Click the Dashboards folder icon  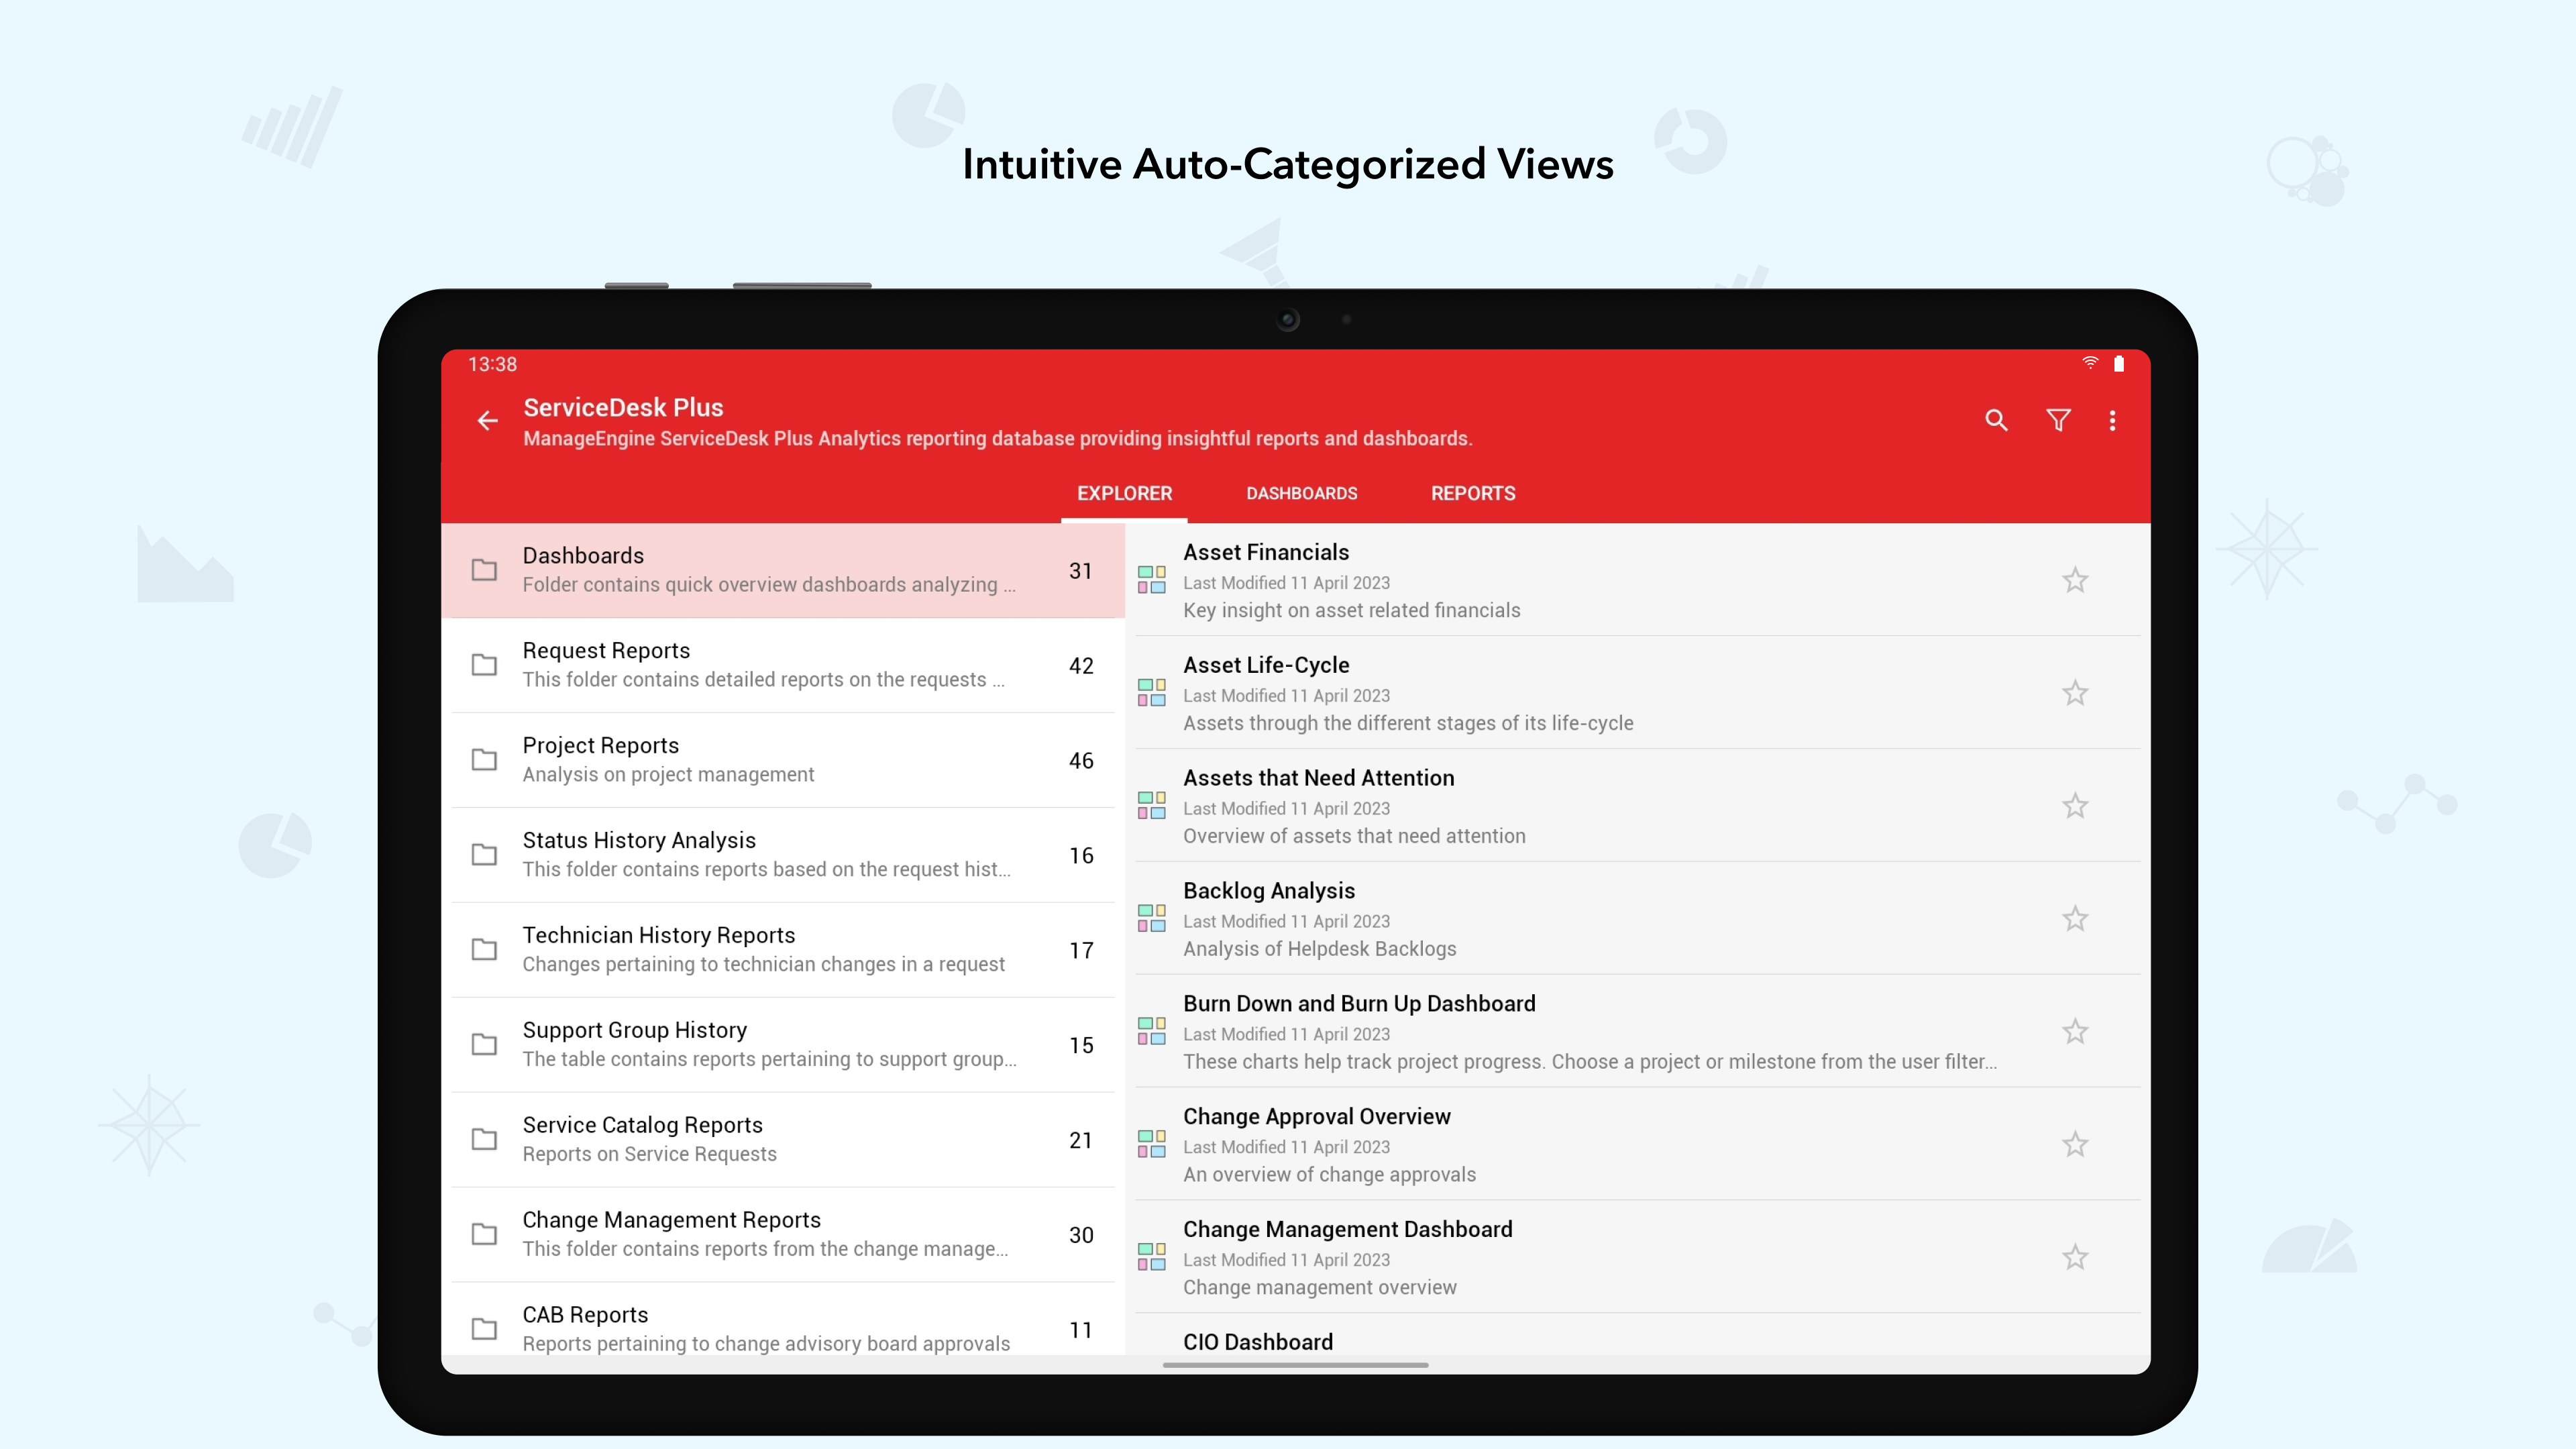coord(484,570)
